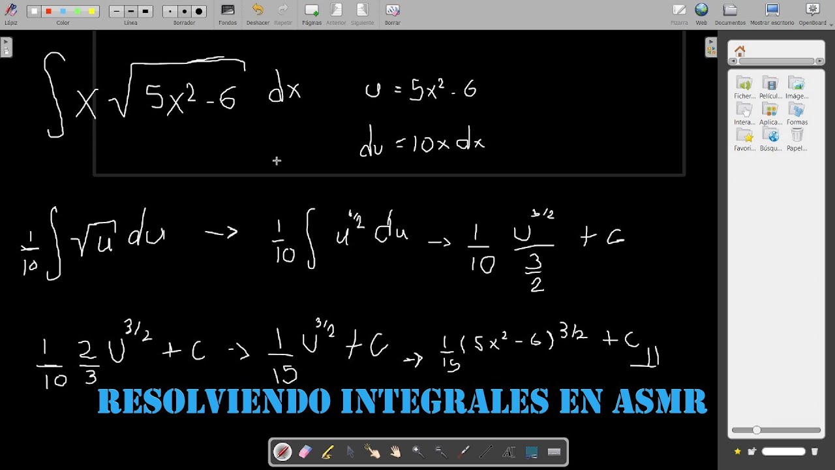Open the Formas shapes folder
The height and width of the screenshot is (470, 835).
point(797,114)
